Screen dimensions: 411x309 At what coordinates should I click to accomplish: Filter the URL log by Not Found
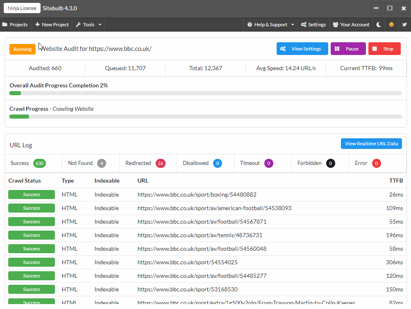click(x=91, y=163)
